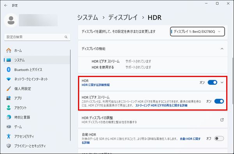Open the display selector dropdown BenQ EX2780Q

click(197, 32)
